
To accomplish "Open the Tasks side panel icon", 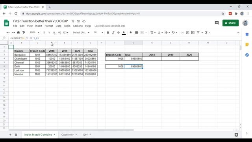I will (247, 55).
